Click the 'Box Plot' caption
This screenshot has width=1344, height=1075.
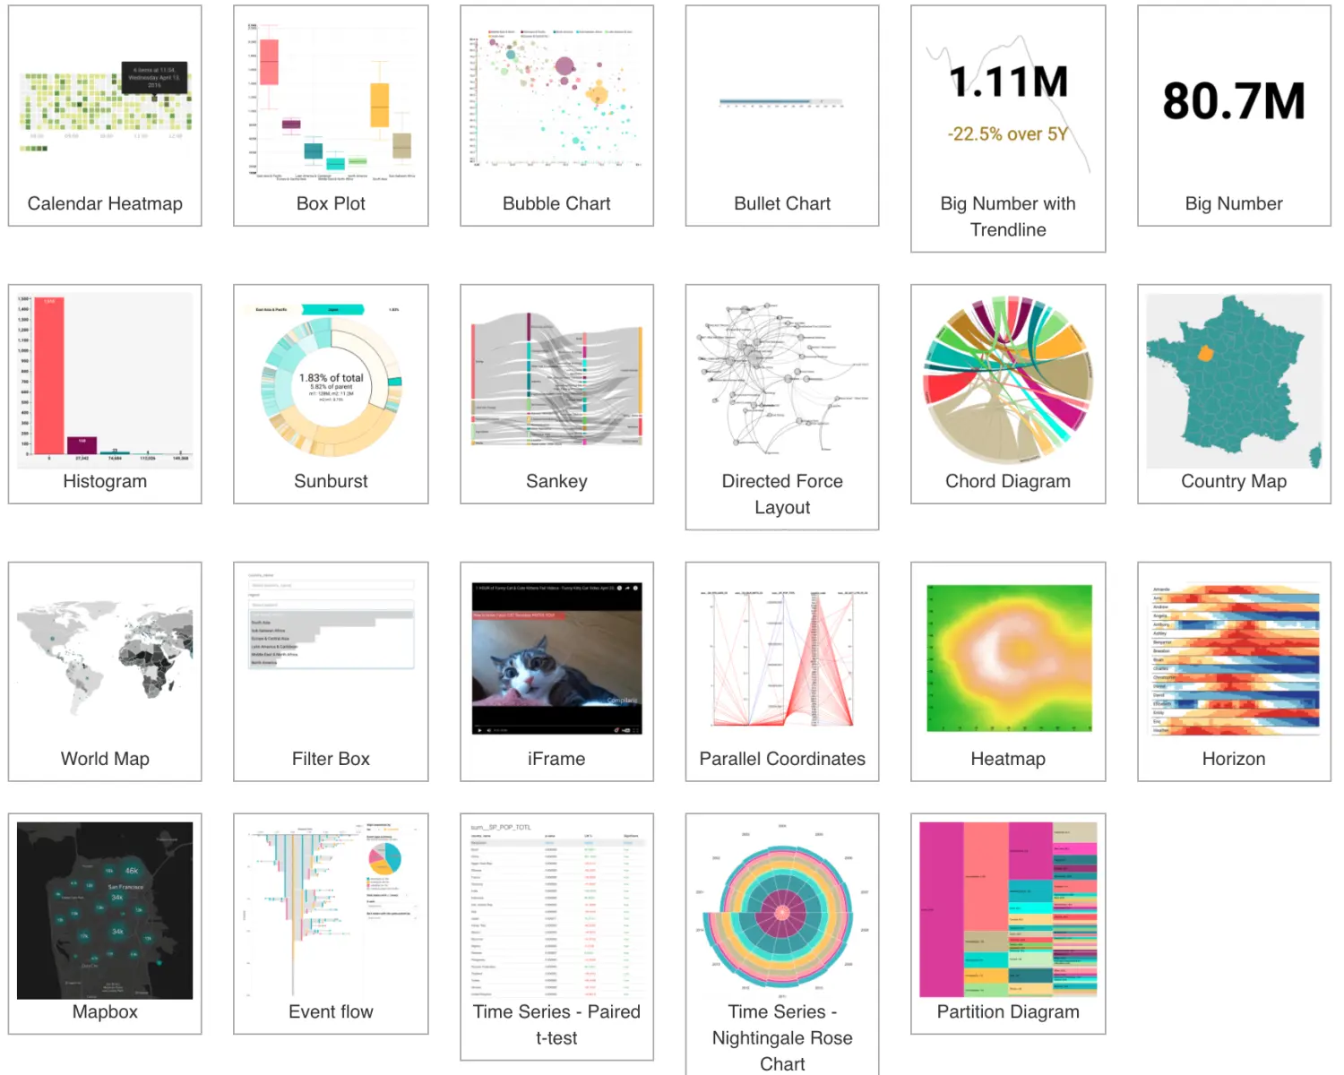pyautogui.click(x=331, y=203)
